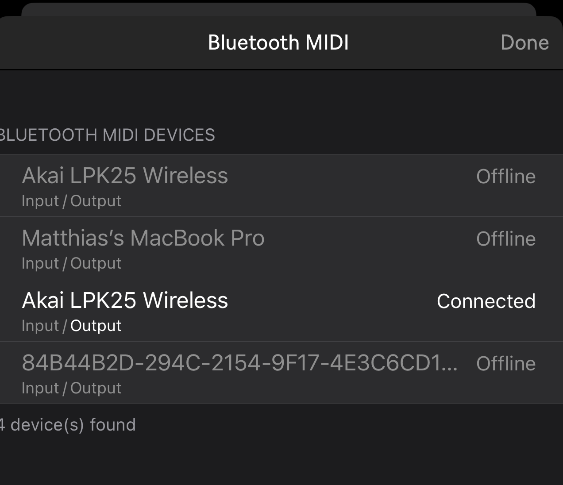Select the connected Akai LPK25 Wireless device
The height and width of the screenshot is (485, 563).
pyautogui.click(x=125, y=300)
